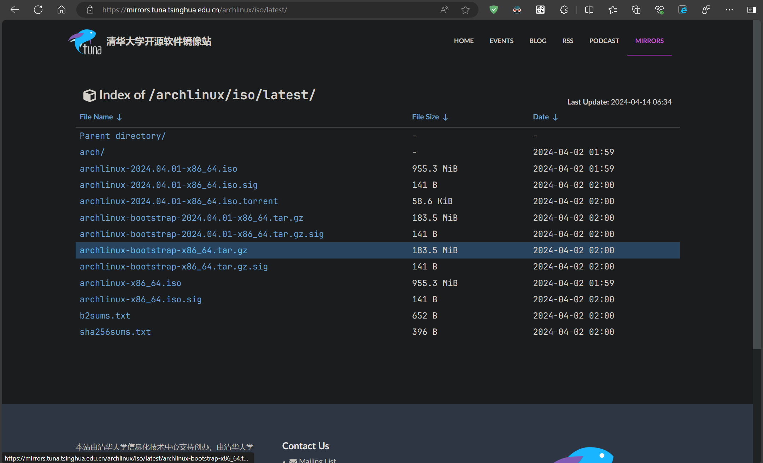Open the arch/ folder
Viewport: 763px width, 463px height.
click(92, 152)
